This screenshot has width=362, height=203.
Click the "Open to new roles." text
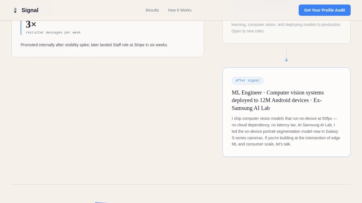pos(248,31)
